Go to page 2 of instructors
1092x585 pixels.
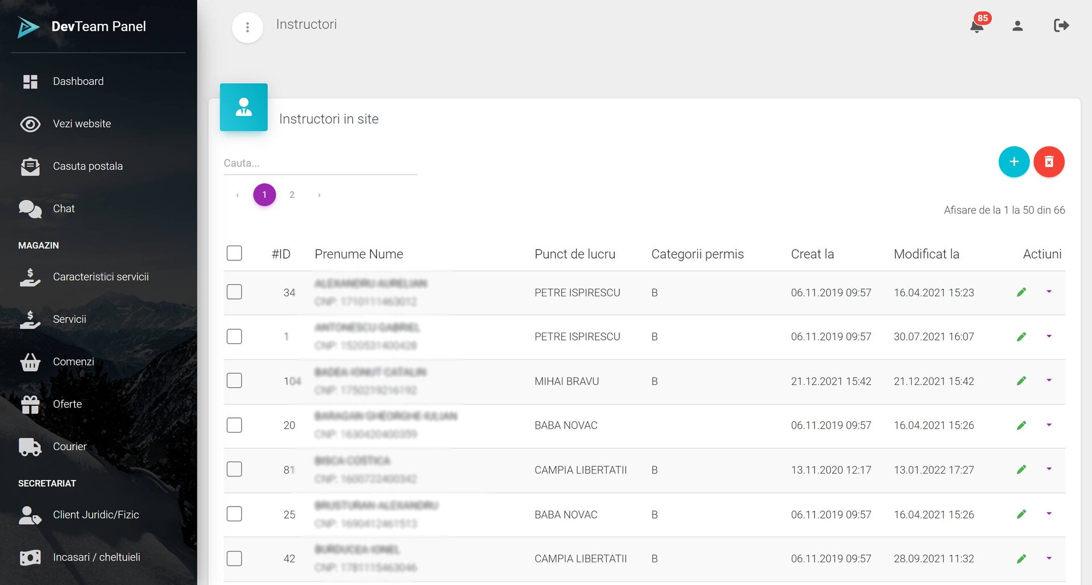pos(292,195)
